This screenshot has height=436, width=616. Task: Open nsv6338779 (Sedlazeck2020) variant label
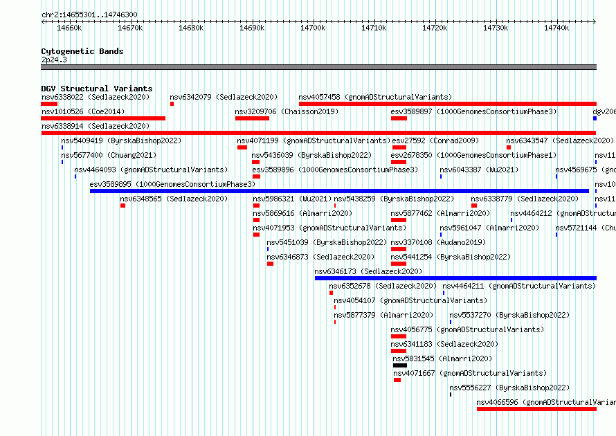[x=525, y=199]
